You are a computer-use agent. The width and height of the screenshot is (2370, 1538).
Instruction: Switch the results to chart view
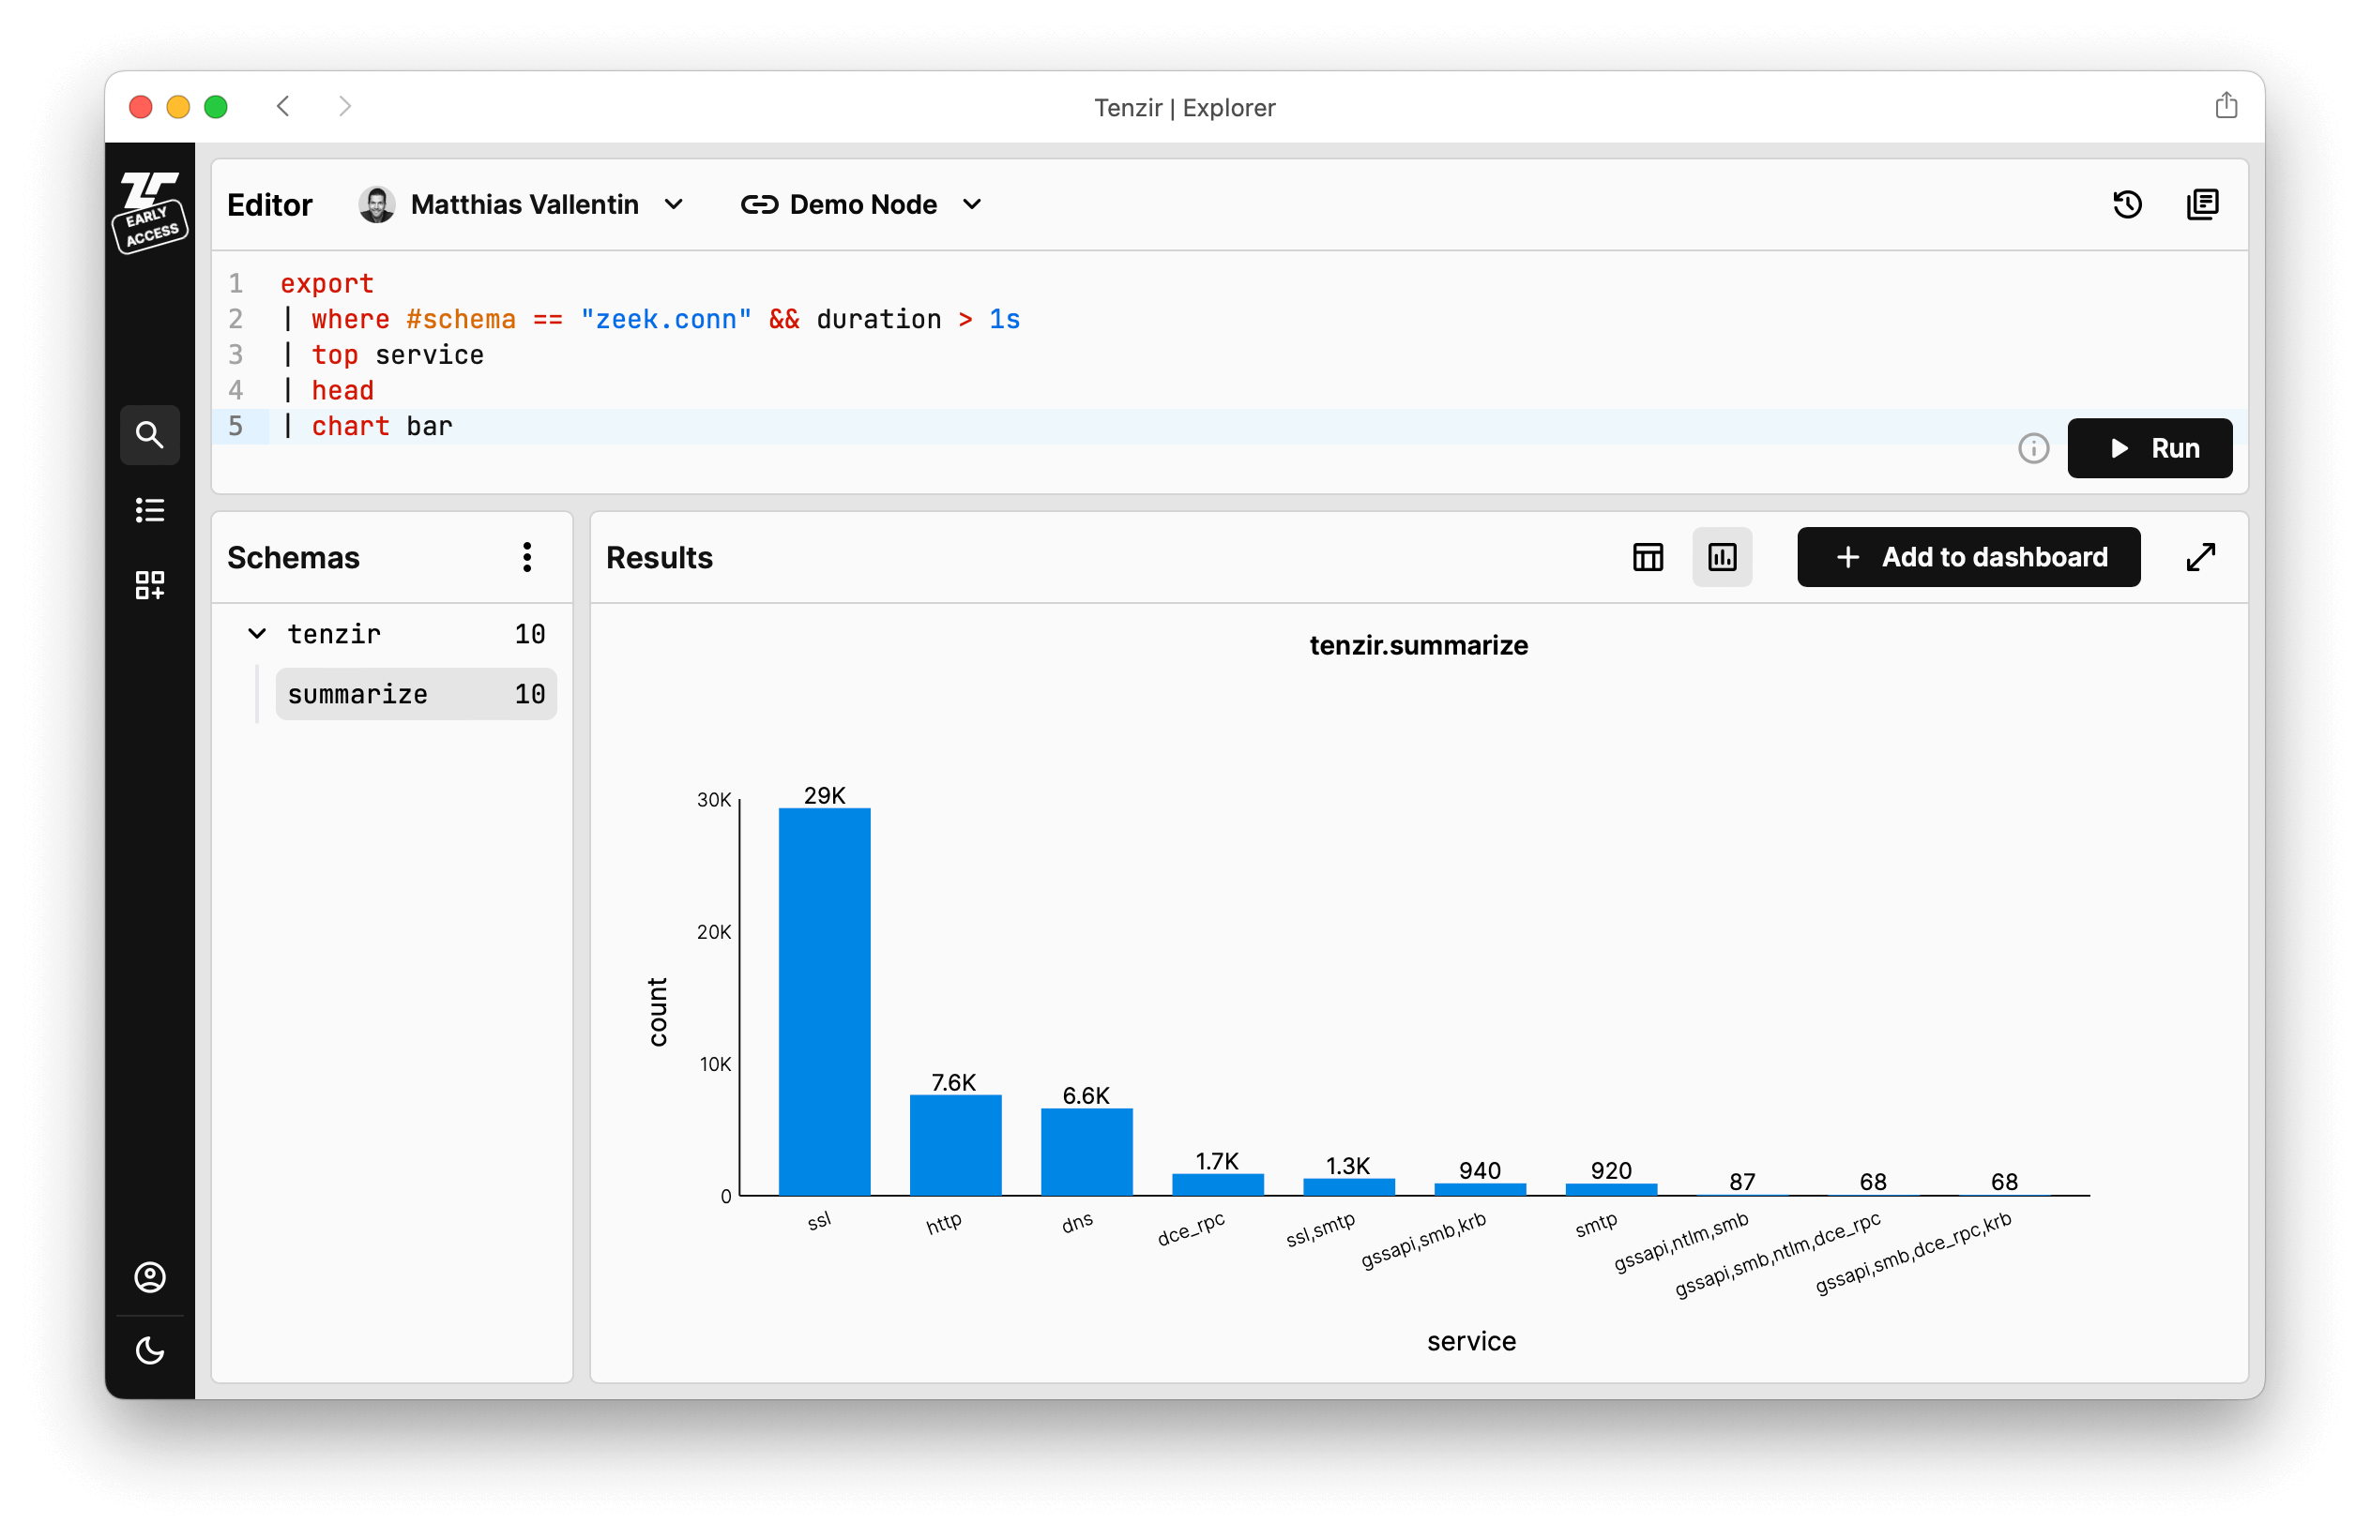click(x=1722, y=556)
